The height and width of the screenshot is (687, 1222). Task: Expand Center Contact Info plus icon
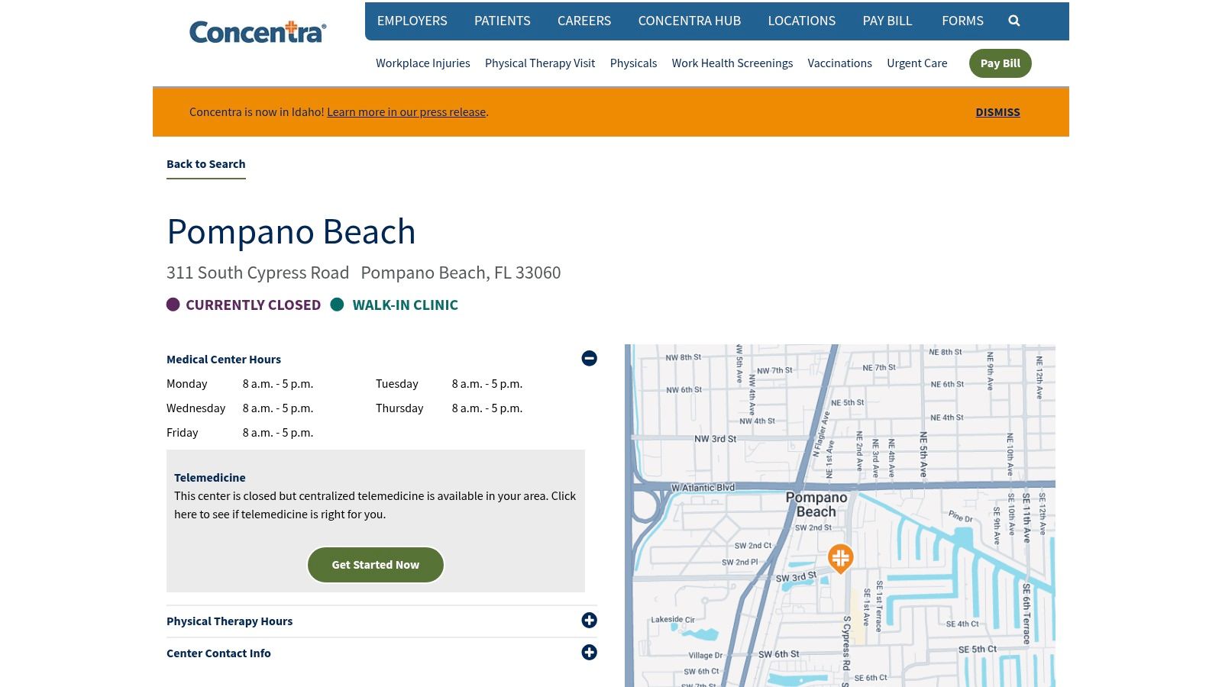point(589,653)
